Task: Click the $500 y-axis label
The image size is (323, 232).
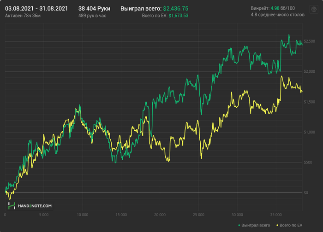Action: pos(308,162)
